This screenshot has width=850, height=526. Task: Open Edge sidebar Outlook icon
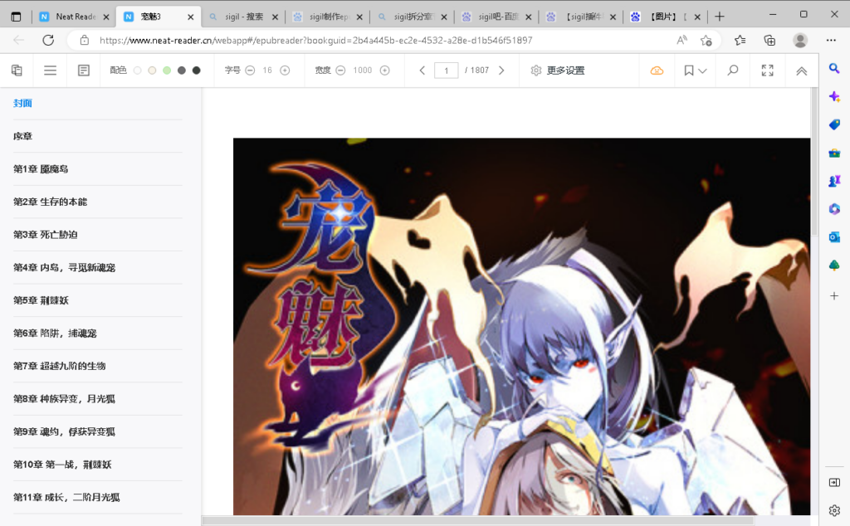click(x=834, y=236)
